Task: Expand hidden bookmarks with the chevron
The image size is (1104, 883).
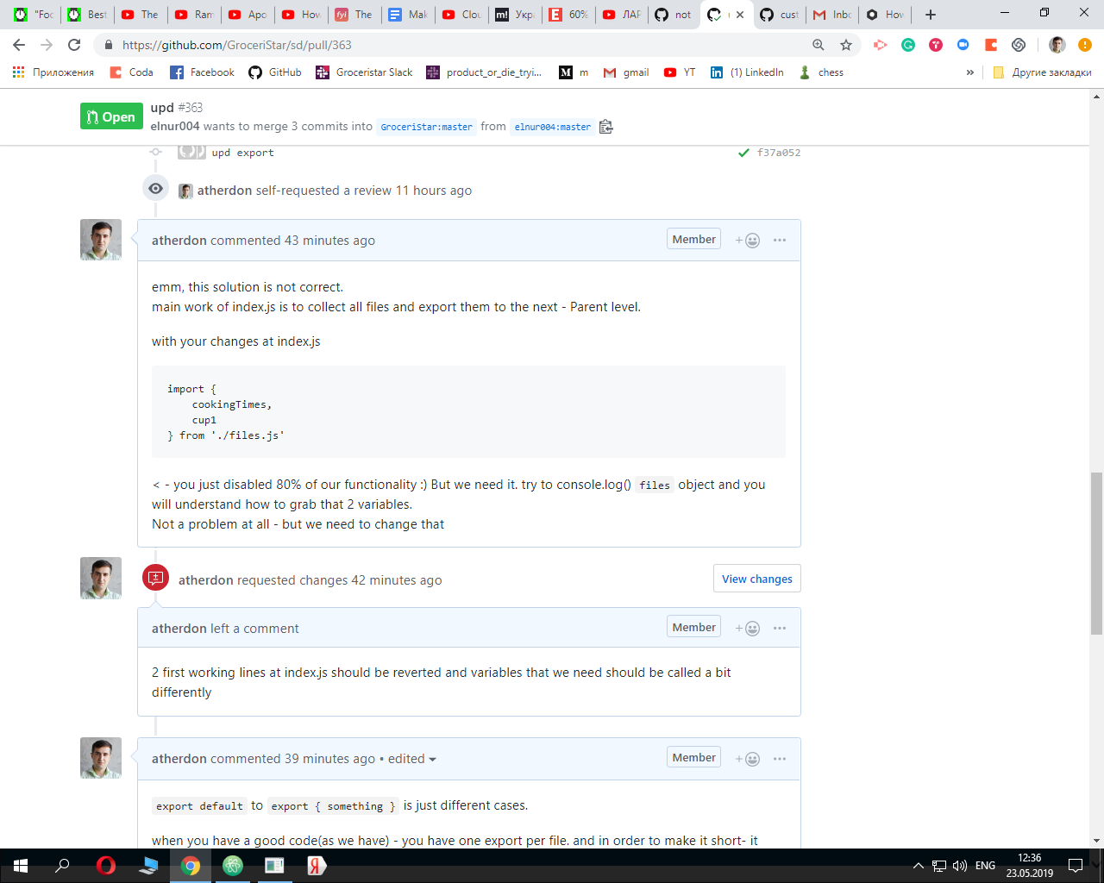Action: tap(970, 72)
